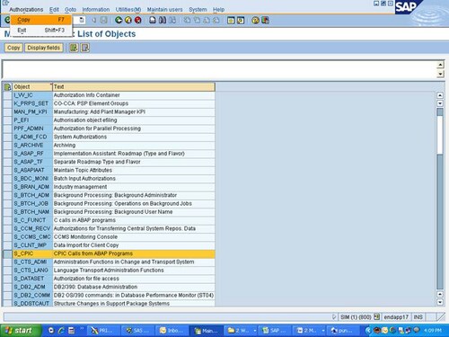Toggle row selector for S_ARCHIVE

[7, 146]
